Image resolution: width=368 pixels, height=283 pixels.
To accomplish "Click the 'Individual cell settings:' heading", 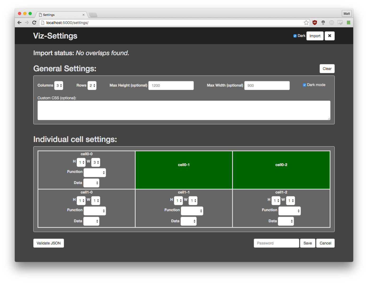I will point(75,139).
